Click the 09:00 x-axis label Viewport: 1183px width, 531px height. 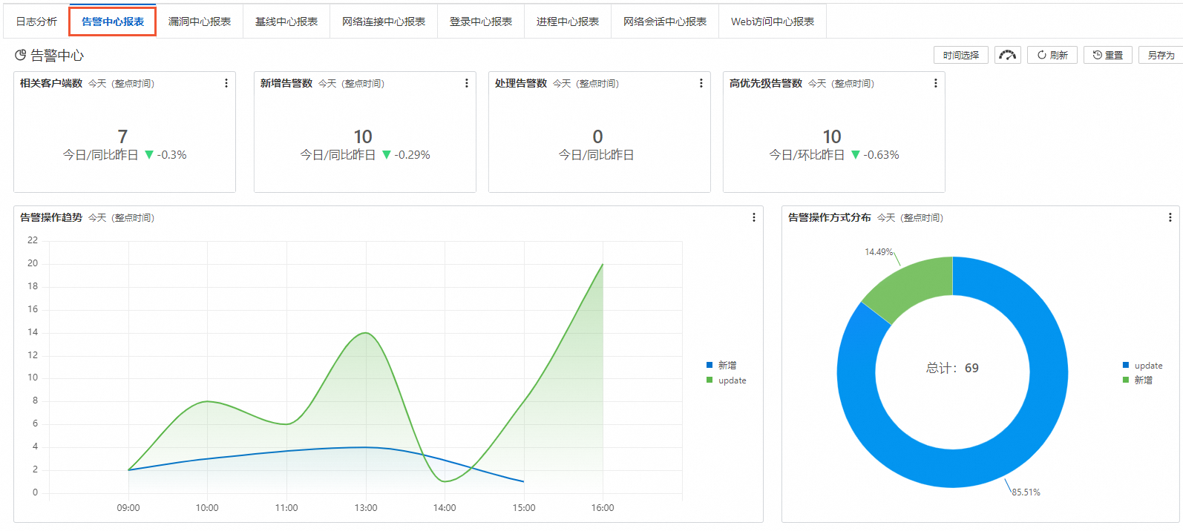tap(128, 508)
